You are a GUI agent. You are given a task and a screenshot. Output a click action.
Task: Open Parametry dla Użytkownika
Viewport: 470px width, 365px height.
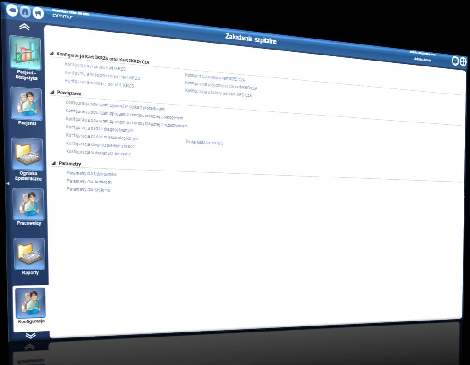[91, 173]
